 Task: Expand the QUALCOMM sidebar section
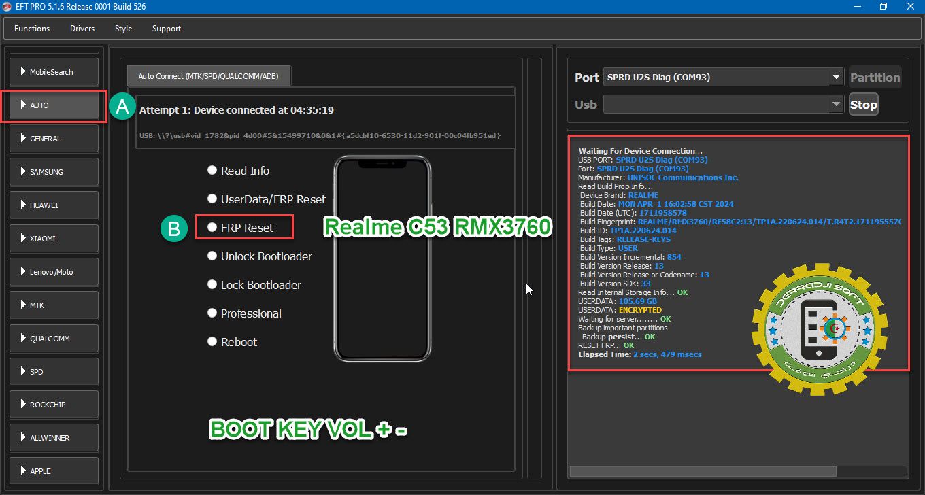pyautogui.click(x=54, y=339)
